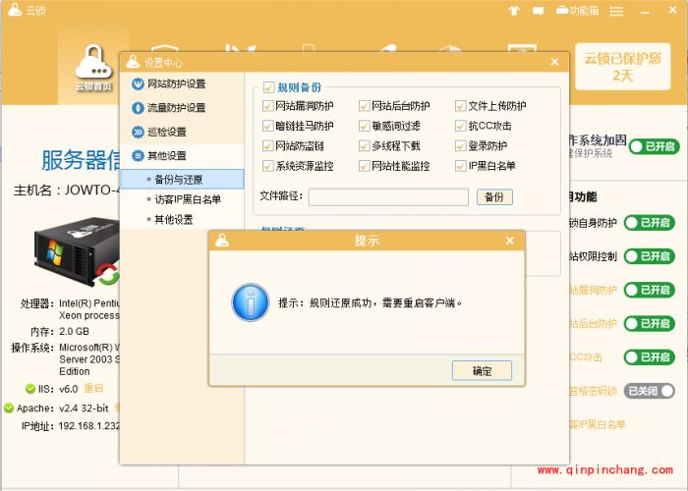The width and height of the screenshot is (688, 491).
Task: Click the 文件路径 input field
Action: [388, 197]
